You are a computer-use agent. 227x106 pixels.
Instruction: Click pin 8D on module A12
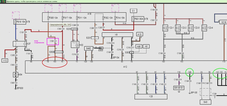(x=122, y=62)
